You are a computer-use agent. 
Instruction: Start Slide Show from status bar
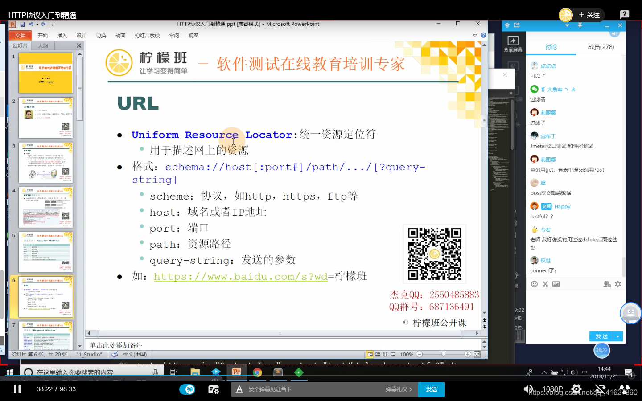393,355
